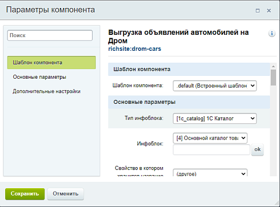Click the info icon next to component title
280x207 pixels.
(x=272, y=34)
